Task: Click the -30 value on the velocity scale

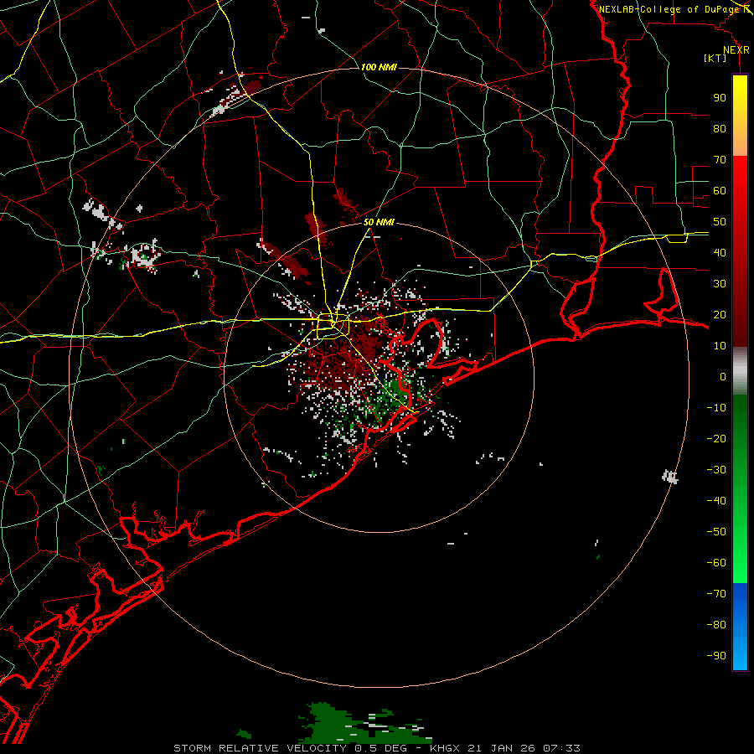Action: 716,470
